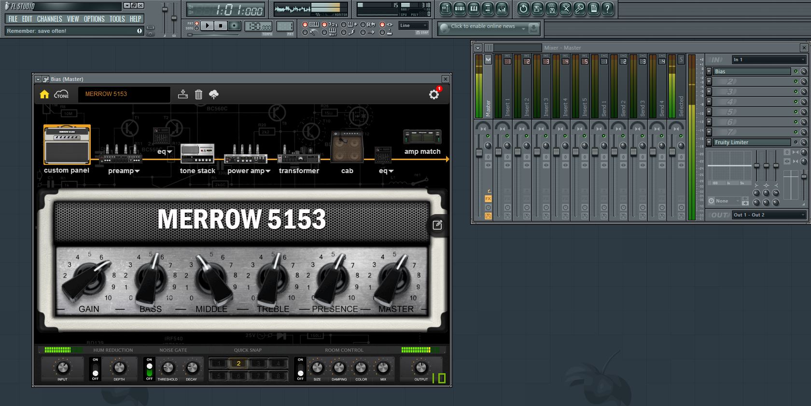Click the save icon on Master mixer track
The height and width of the screenshot is (406, 811).
pyautogui.click(x=488, y=216)
